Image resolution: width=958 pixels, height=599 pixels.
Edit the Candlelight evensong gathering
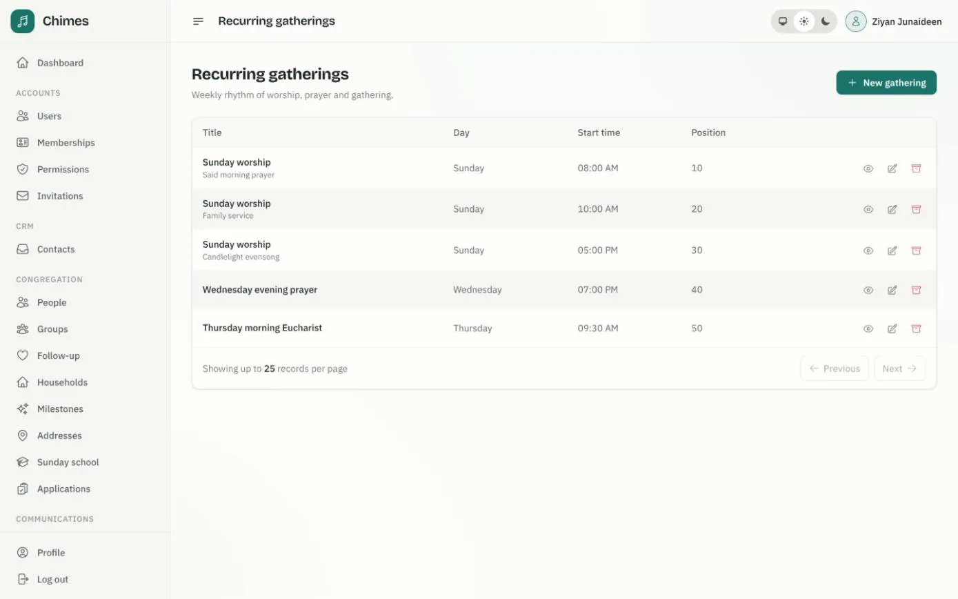click(x=892, y=251)
